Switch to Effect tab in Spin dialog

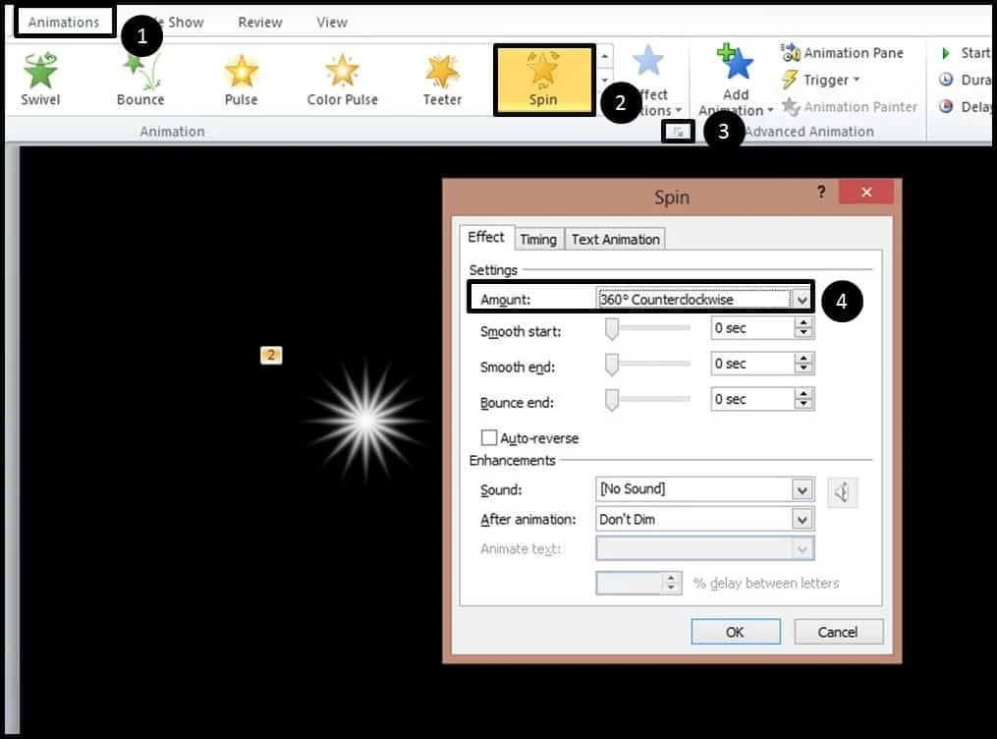coord(486,237)
